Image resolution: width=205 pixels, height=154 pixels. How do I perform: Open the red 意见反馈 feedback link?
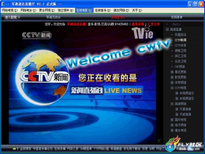pos(138,24)
